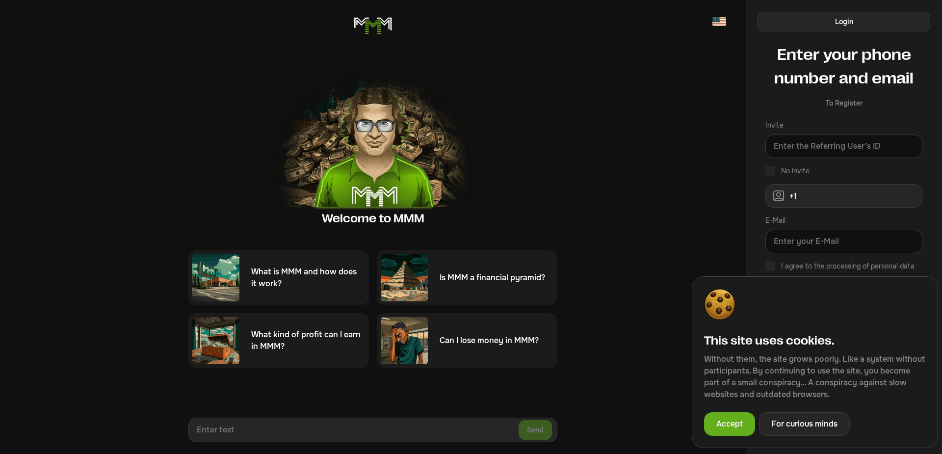Click the MMM logo at top
Screen dimensions: 942x454
click(x=373, y=25)
